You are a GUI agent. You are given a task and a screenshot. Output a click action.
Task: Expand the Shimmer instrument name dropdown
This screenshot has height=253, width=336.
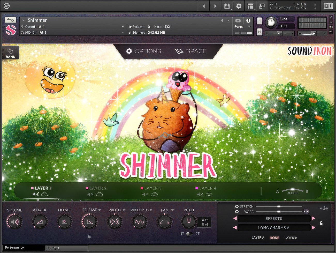[24, 20]
